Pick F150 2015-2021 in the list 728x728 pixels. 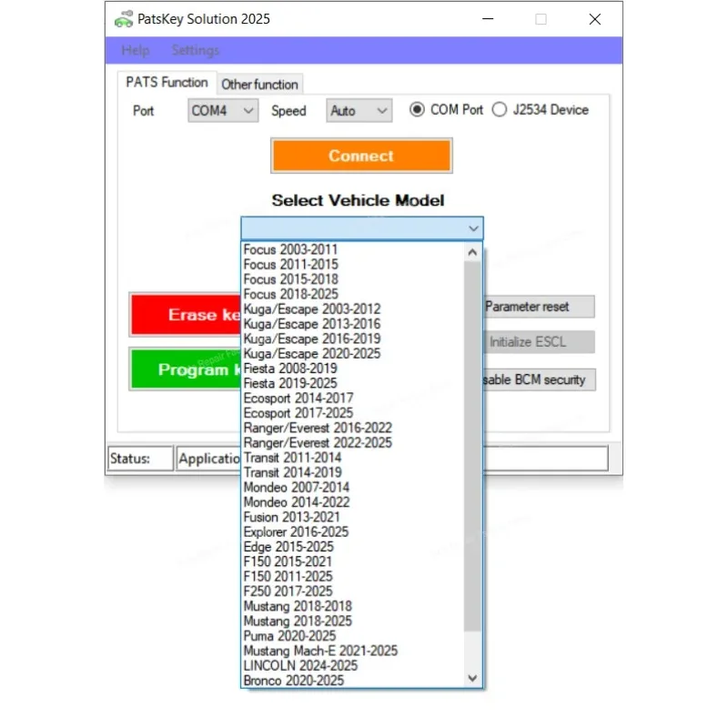pos(353,561)
